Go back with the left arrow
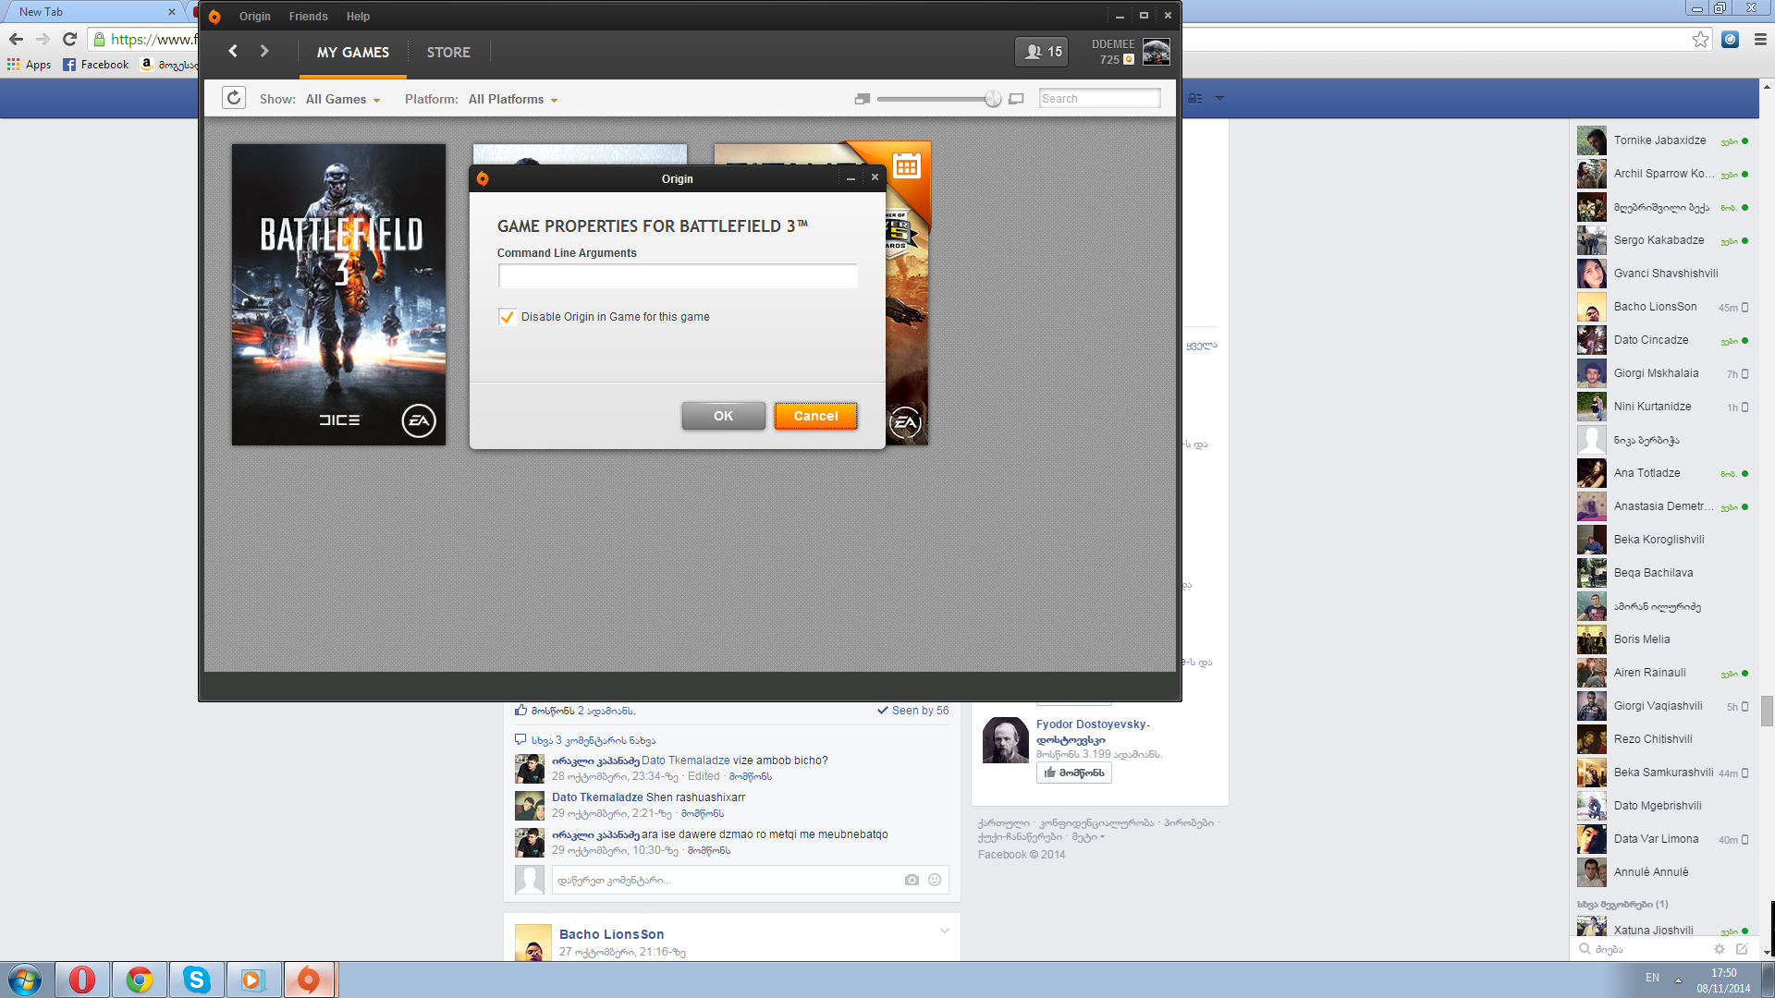Image resolution: width=1775 pixels, height=998 pixels. pyautogui.click(x=233, y=52)
